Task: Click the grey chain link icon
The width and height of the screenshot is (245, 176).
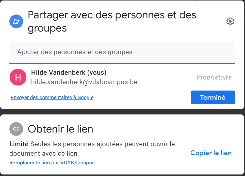Action: [16, 129]
